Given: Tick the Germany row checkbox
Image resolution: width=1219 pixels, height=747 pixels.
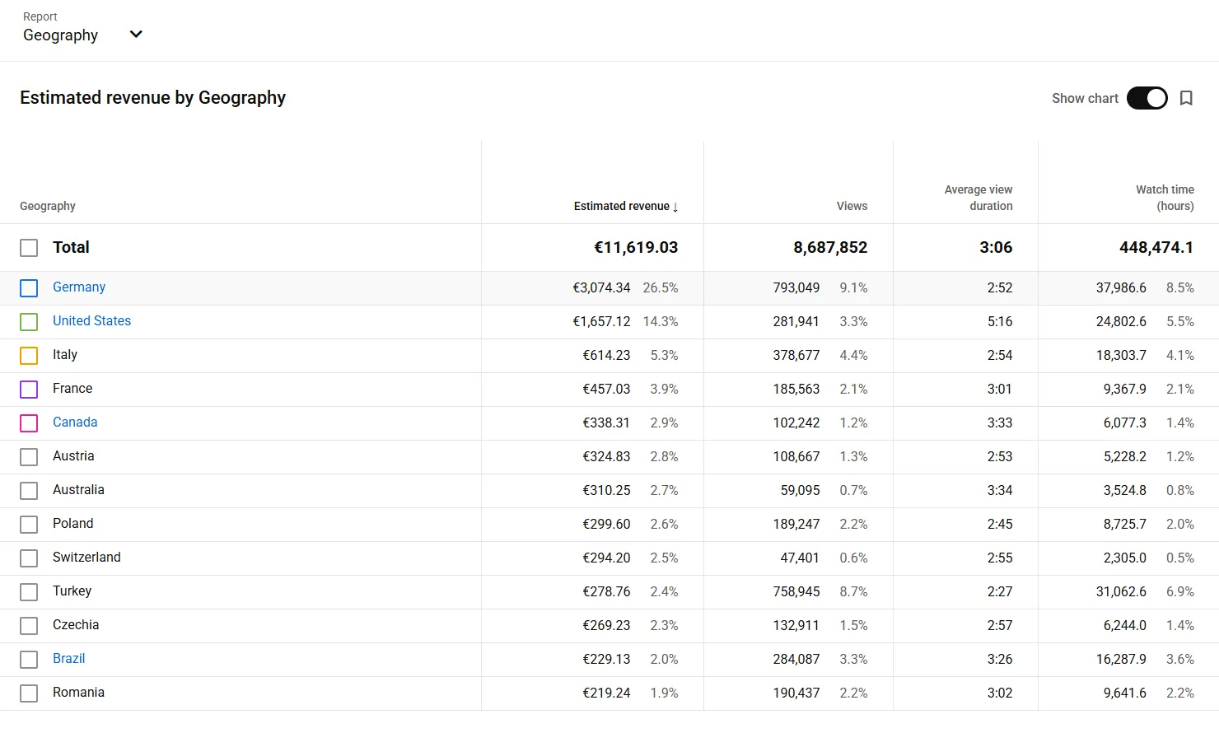Looking at the screenshot, I should coord(29,288).
